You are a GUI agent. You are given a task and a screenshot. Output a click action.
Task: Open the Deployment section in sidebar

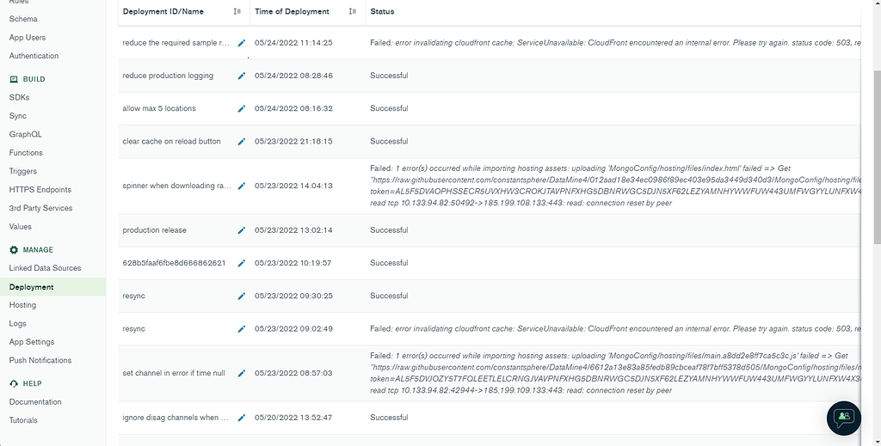tap(32, 287)
